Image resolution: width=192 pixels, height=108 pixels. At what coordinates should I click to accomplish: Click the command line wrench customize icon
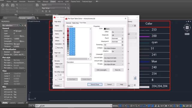point(34,106)
